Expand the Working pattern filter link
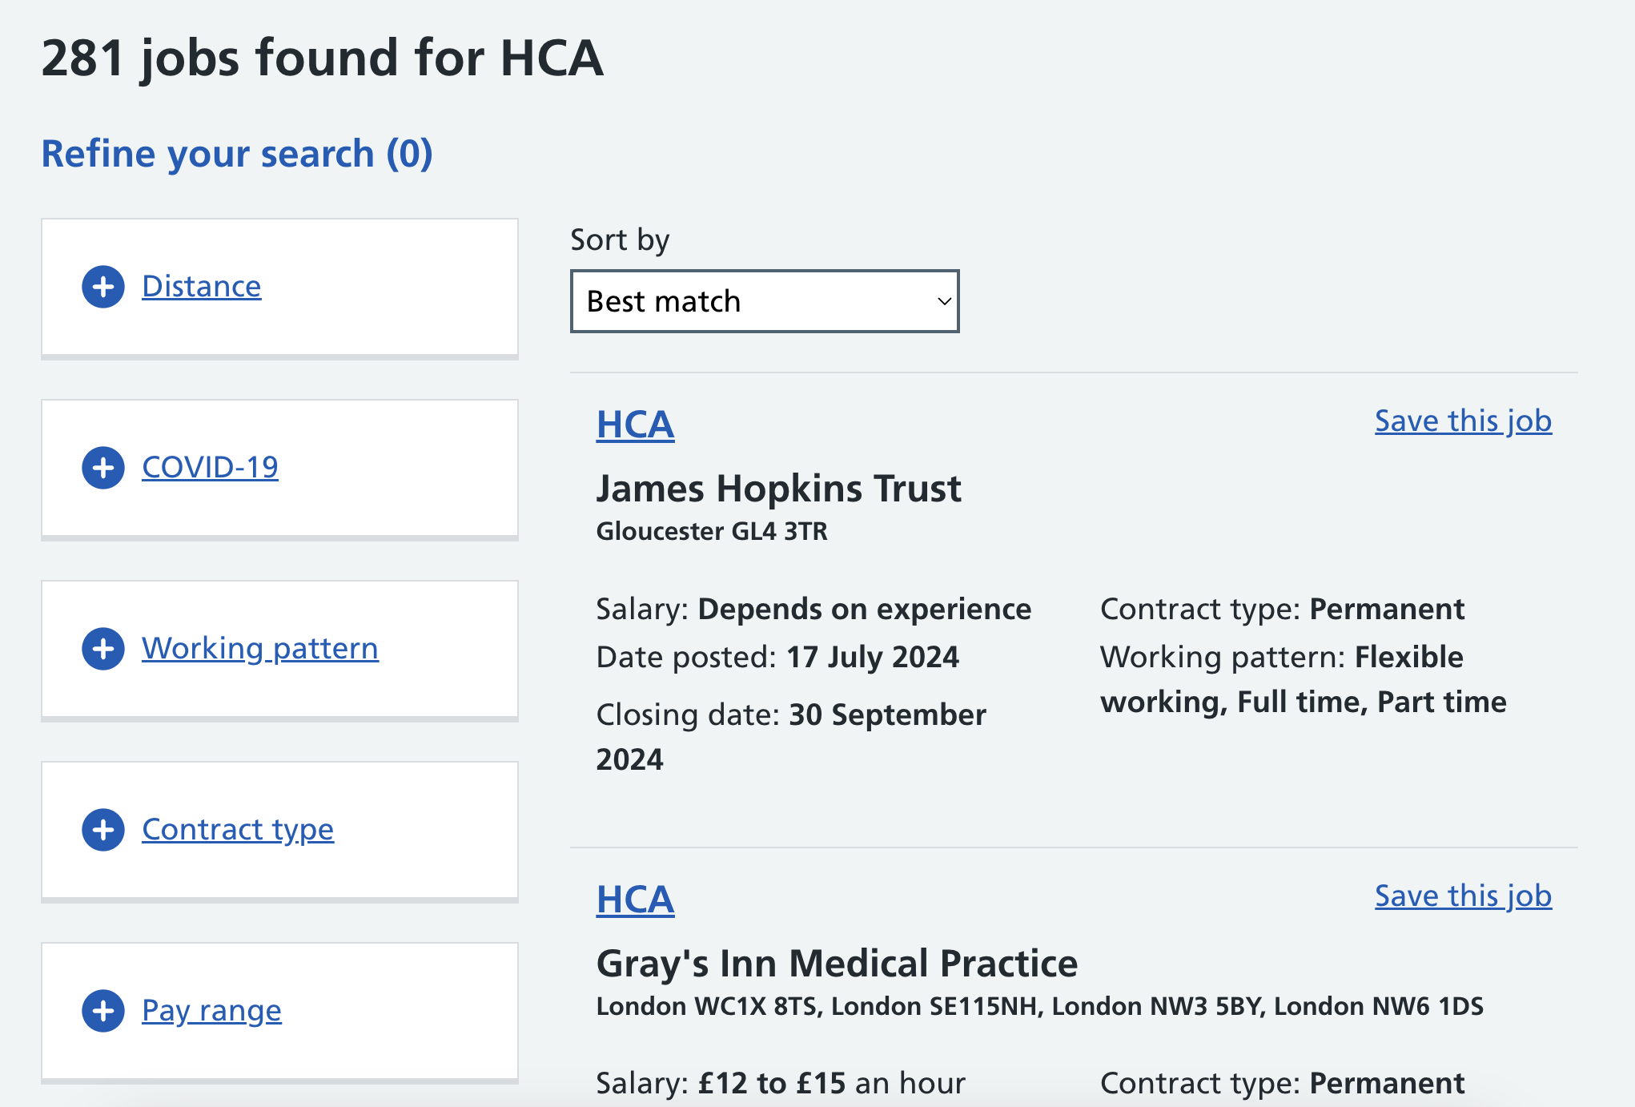 (x=259, y=649)
